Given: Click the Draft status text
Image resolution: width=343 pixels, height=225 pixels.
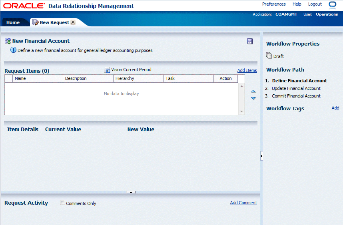Looking at the screenshot, I should point(279,56).
